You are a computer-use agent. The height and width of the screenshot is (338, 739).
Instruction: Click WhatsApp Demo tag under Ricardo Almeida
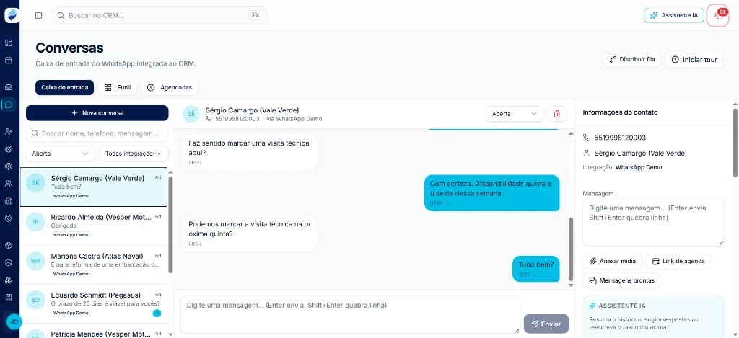click(71, 235)
